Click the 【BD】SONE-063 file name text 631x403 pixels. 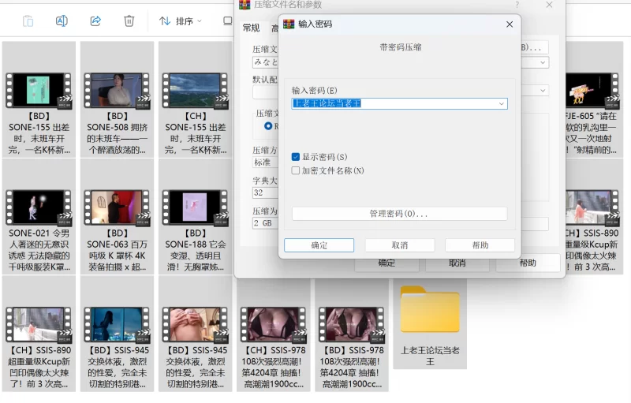click(x=117, y=250)
